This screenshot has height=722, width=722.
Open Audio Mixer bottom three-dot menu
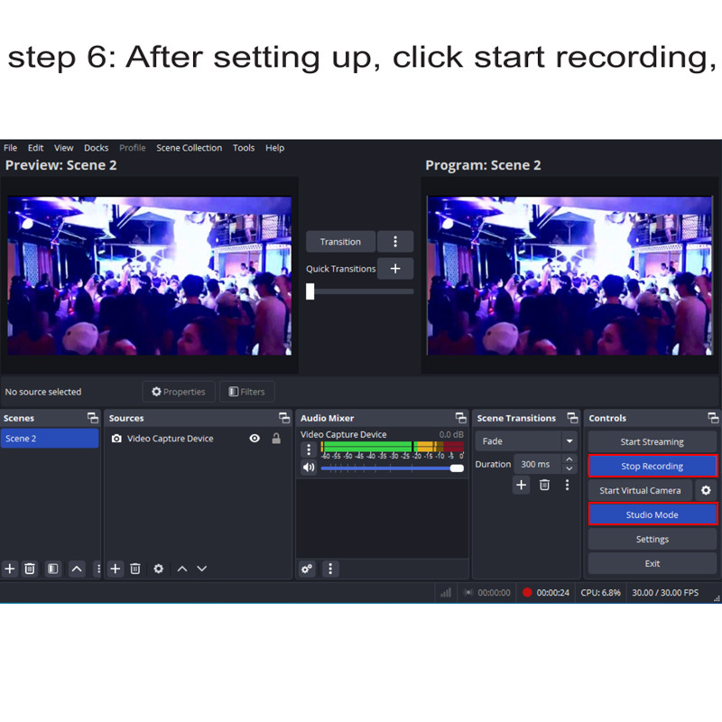click(330, 569)
